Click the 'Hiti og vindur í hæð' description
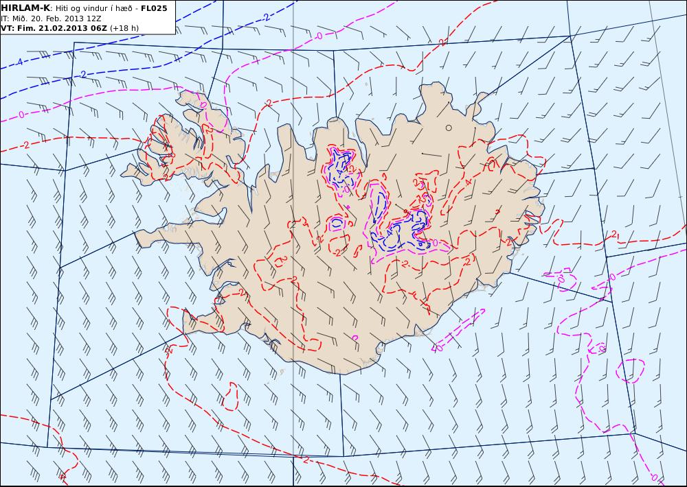This screenshot has height=487, width=687. click(93, 8)
